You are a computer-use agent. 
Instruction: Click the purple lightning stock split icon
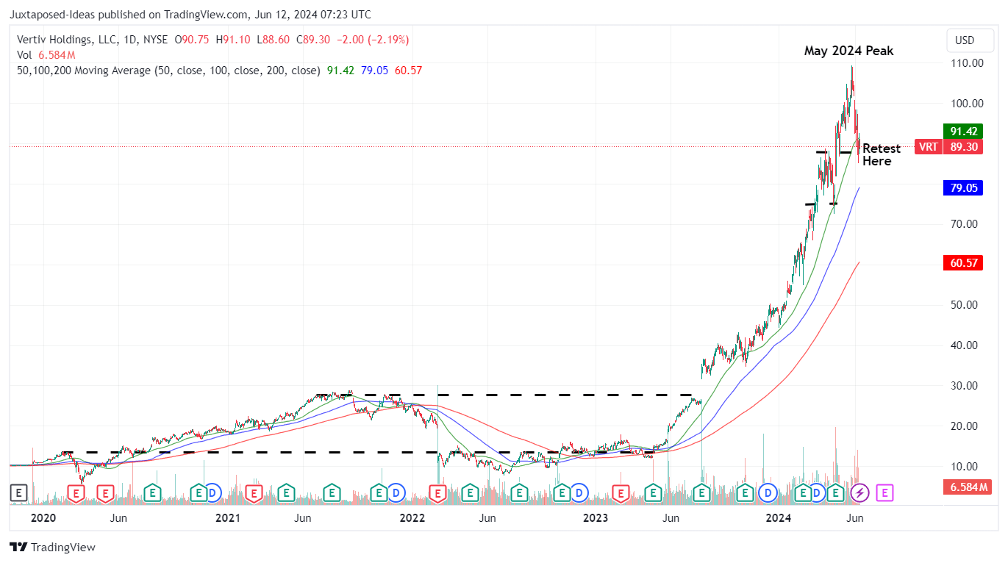click(859, 493)
